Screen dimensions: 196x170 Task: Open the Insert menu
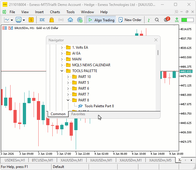[x=39, y=12]
